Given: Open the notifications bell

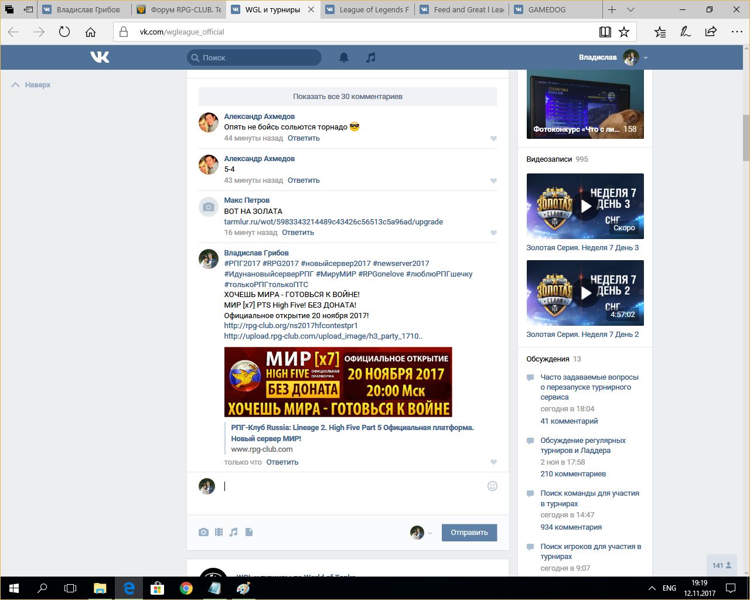Looking at the screenshot, I should (x=344, y=57).
